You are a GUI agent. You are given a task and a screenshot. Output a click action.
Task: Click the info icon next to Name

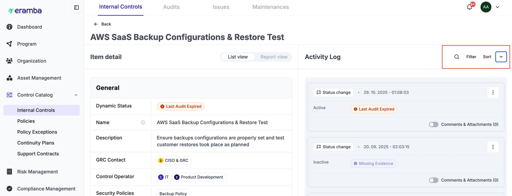point(143,122)
